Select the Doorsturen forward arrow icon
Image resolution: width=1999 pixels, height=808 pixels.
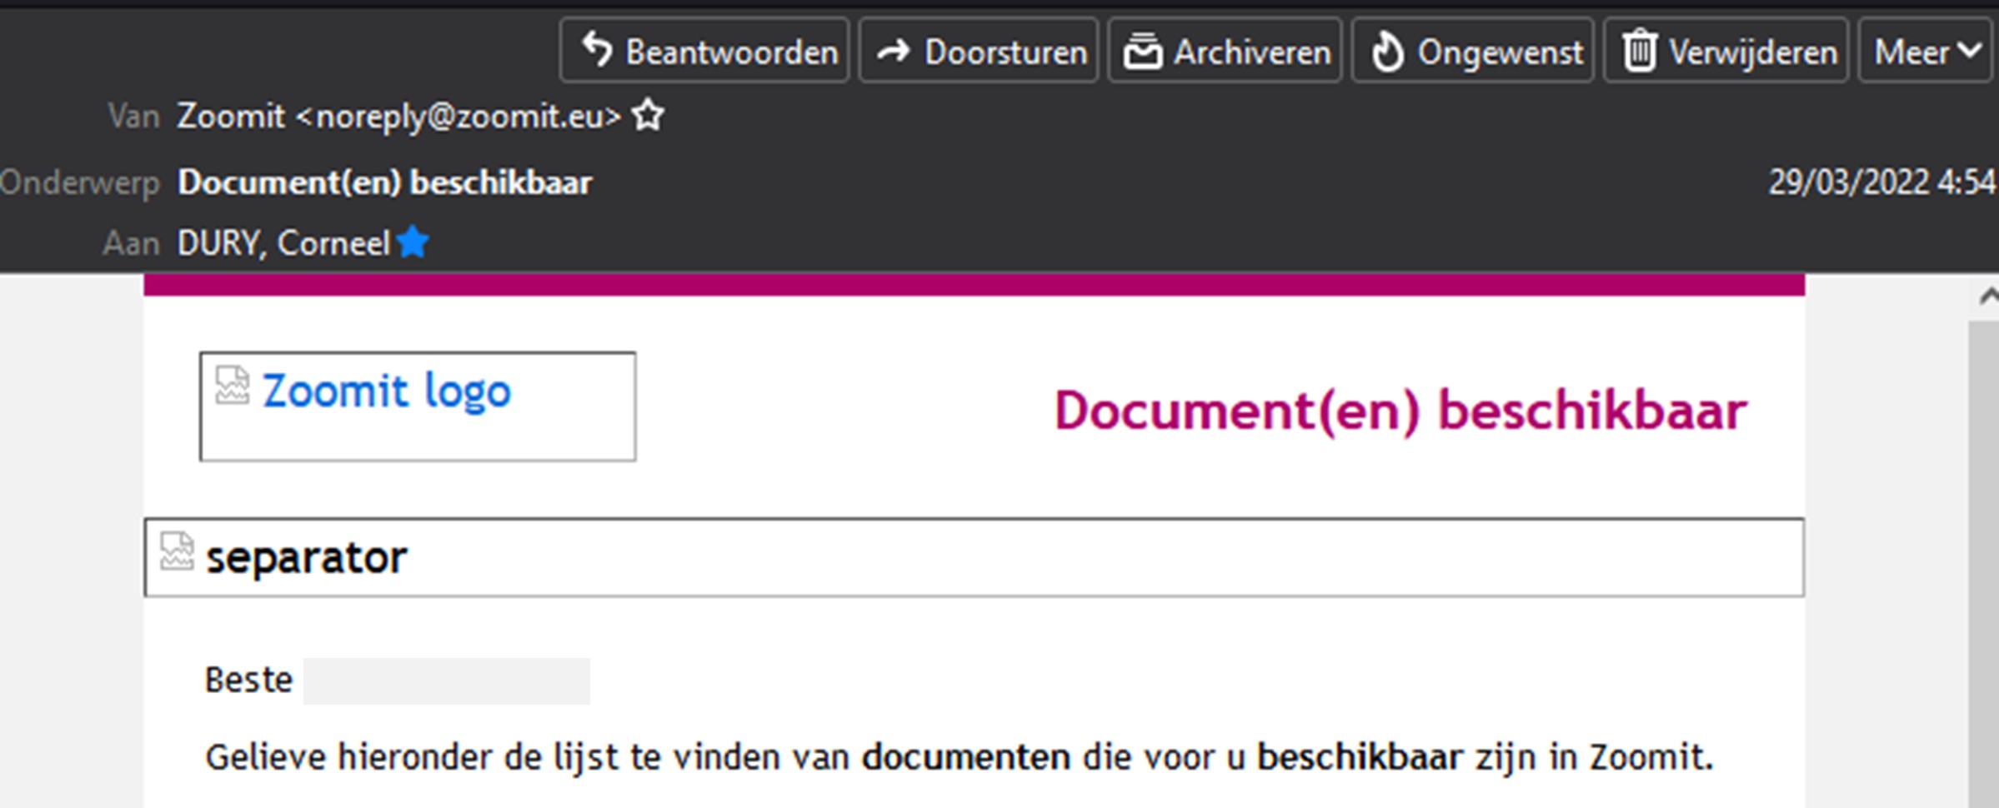coord(893,51)
